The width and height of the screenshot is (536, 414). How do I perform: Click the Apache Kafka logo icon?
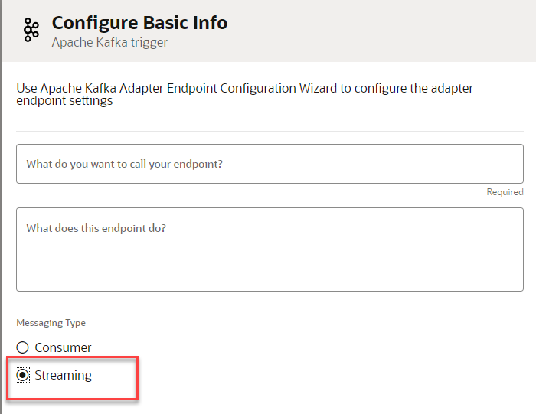click(31, 31)
